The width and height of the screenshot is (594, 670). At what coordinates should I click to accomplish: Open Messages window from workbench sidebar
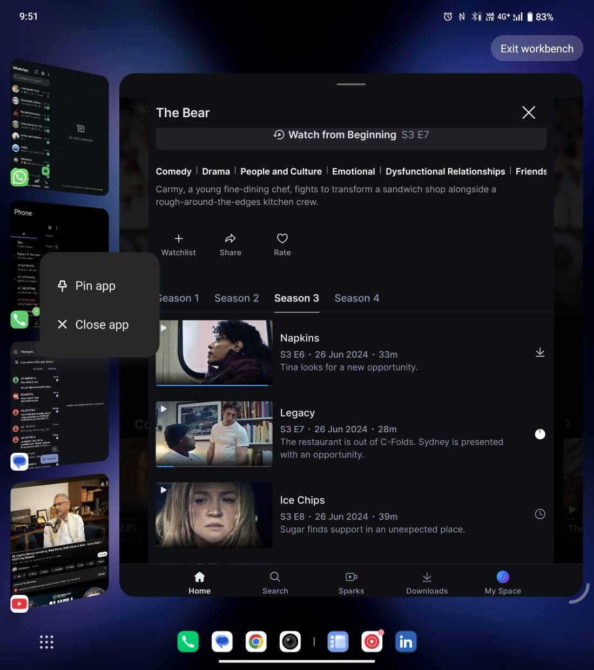tap(59, 405)
